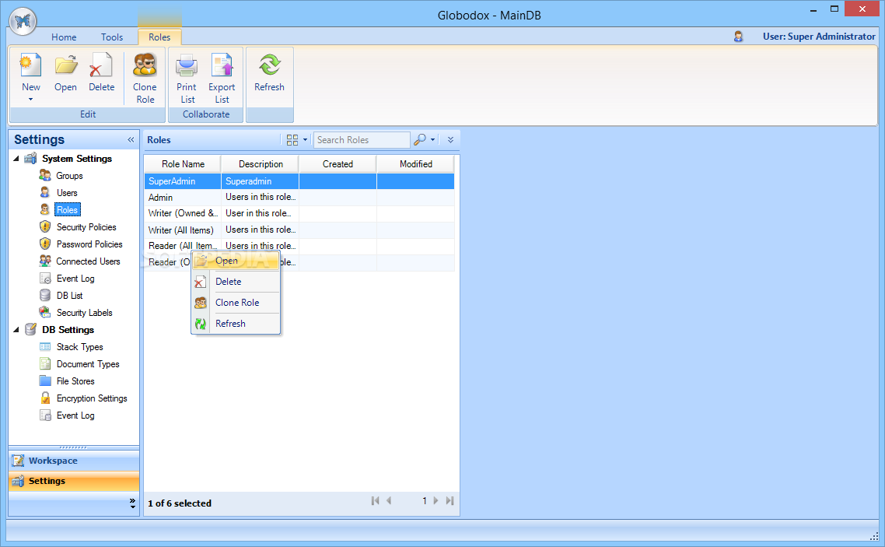Click the Delete ribbon icon
Image resolution: width=885 pixels, height=547 pixels.
(101, 65)
